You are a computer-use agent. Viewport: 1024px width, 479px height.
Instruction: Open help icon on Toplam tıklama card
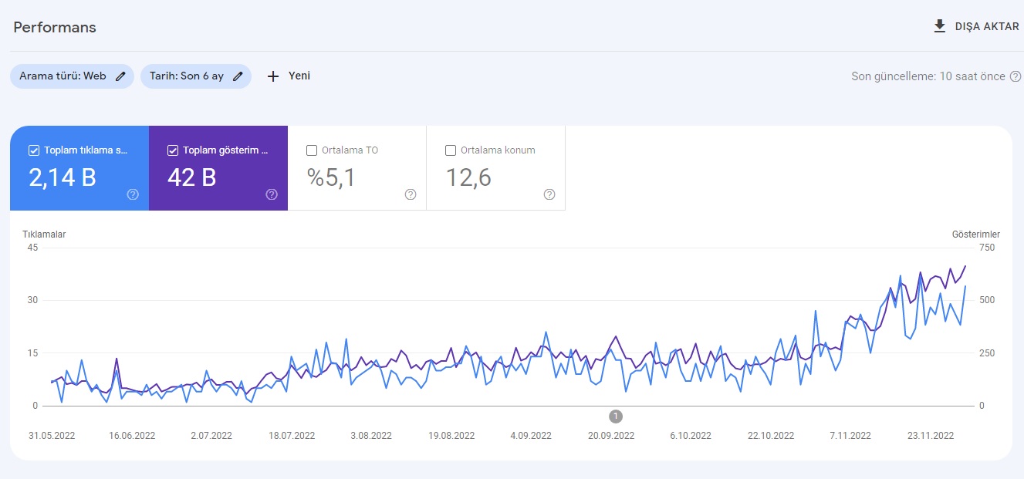coord(133,194)
